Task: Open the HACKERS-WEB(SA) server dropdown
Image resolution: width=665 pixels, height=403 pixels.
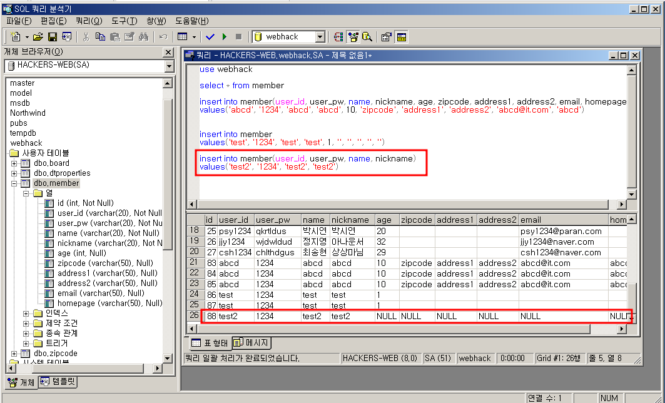Action: tap(169, 66)
